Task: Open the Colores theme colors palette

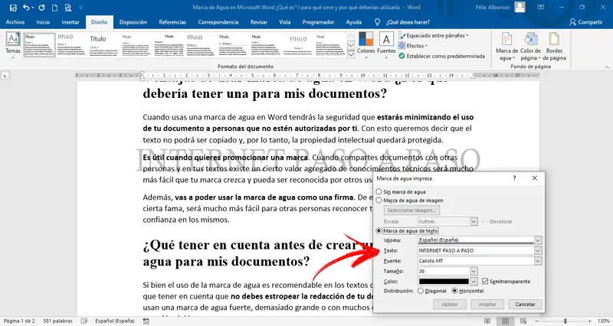Action: pos(366,45)
